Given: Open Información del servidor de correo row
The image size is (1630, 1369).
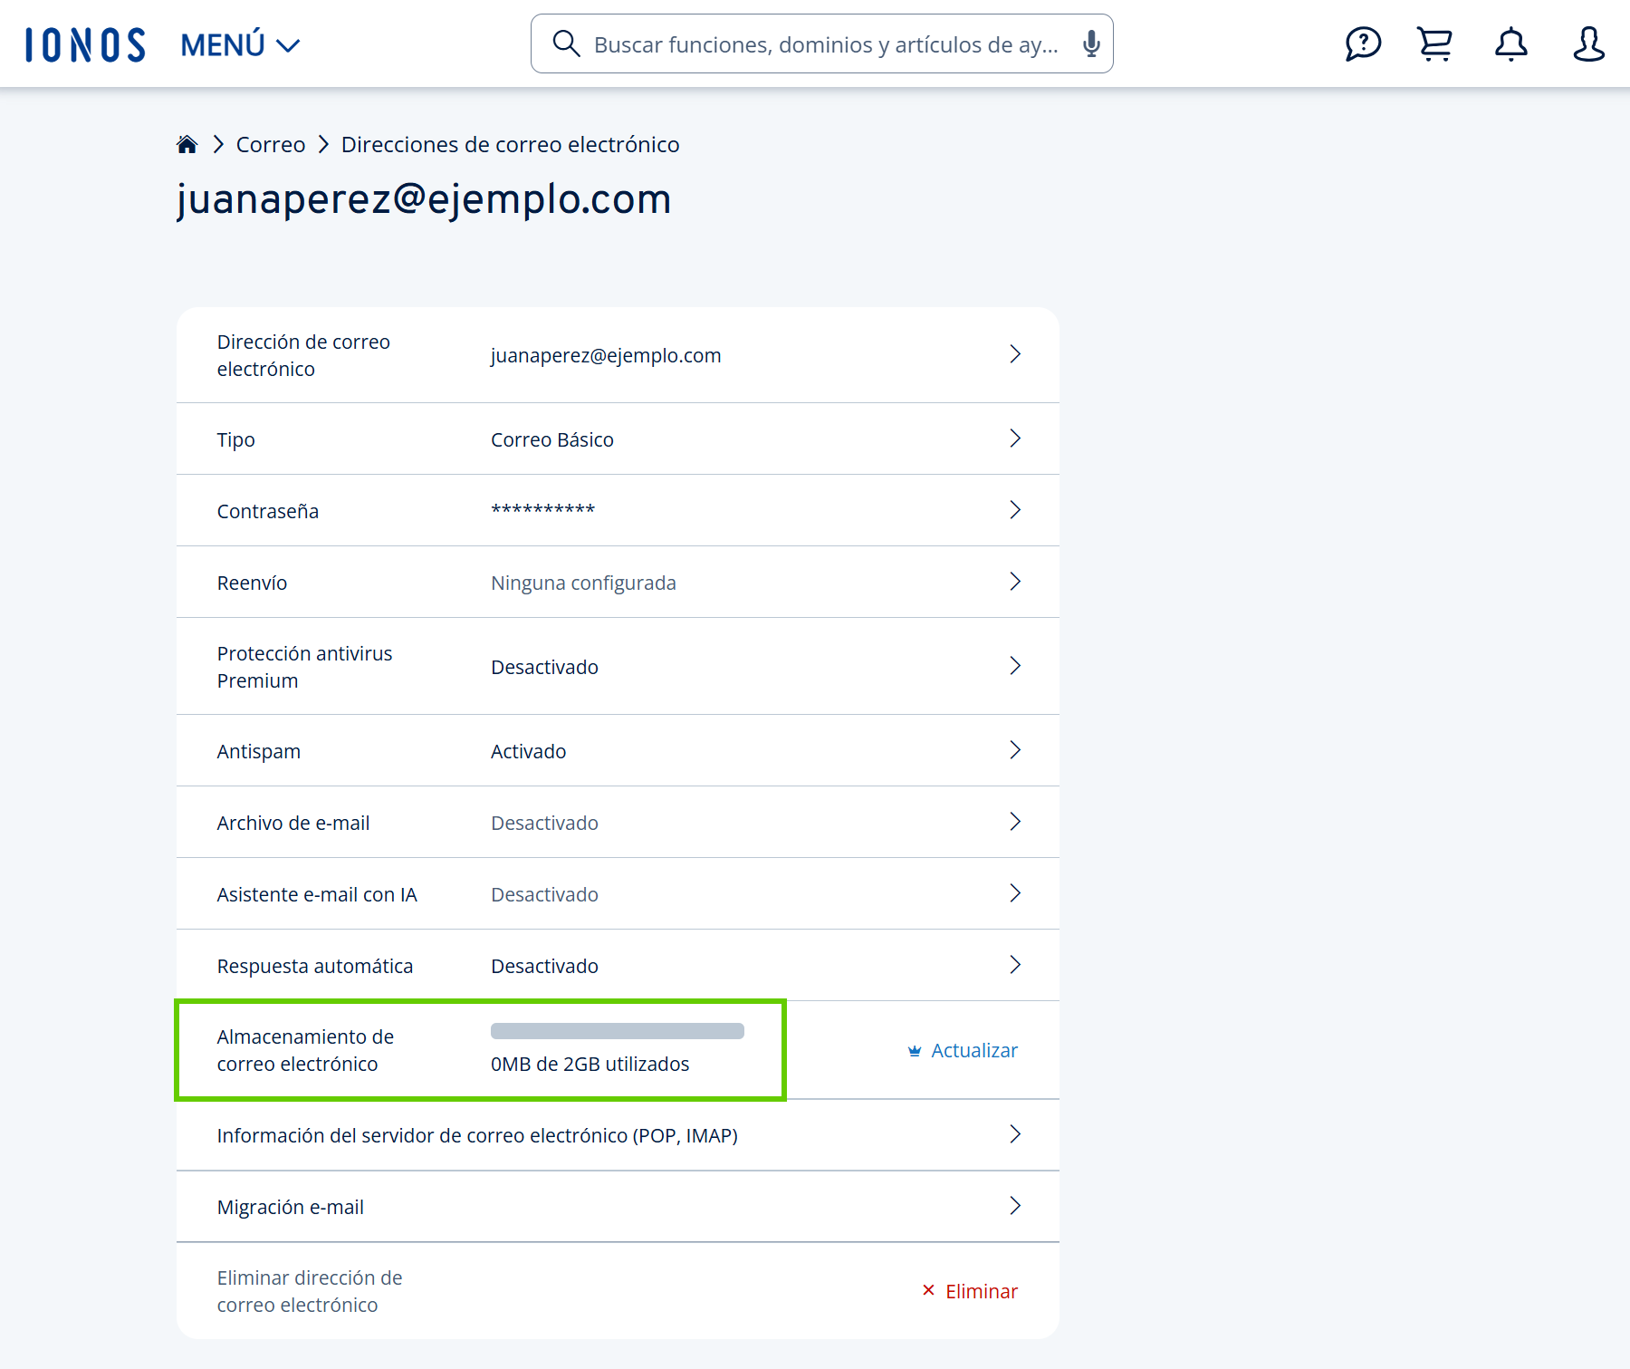Looking at the screenshot, I should click(618, 1135).
